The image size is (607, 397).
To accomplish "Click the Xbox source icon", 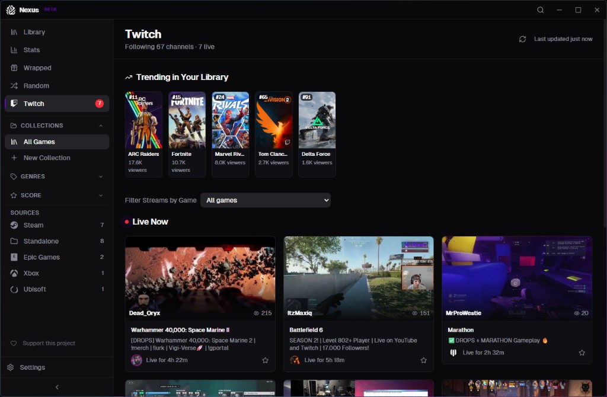I will pyautogui.click(x=13, y=273).
